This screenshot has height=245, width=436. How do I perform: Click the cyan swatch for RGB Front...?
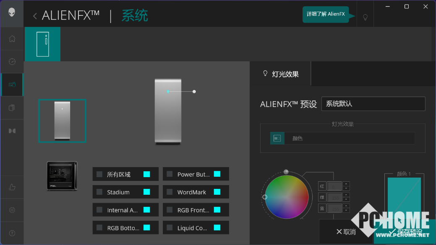click(x=217, y=210)
